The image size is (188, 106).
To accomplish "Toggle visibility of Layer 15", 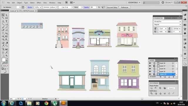I will point(150,71).
